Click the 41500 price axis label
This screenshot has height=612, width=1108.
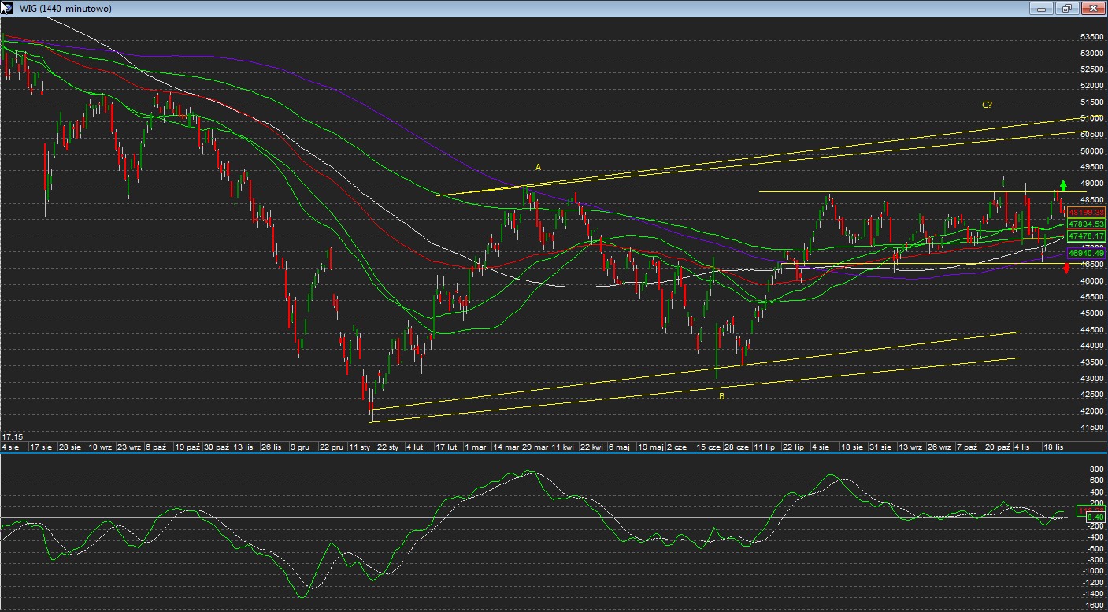pyautogui.click(x=1091, y=427)
